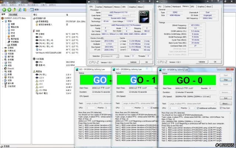The width and height of the screenshot is (236, 148).
Task: Select the IPMI item in EVEREST tree
Action: point(13,33)
